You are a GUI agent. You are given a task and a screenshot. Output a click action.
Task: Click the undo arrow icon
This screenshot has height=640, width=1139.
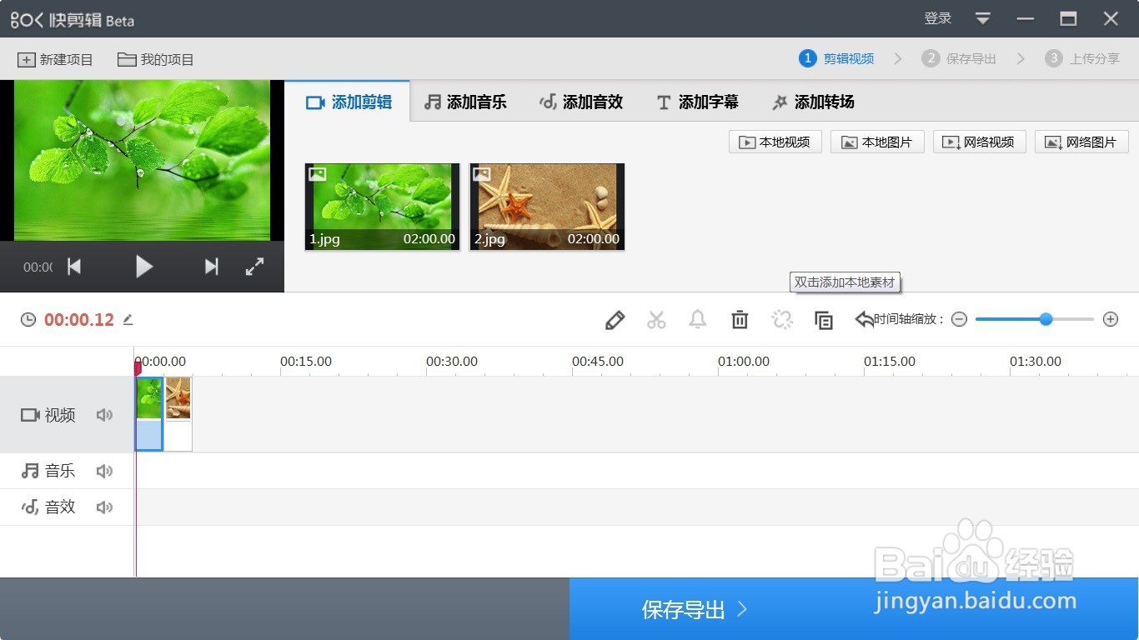point(863,319)
